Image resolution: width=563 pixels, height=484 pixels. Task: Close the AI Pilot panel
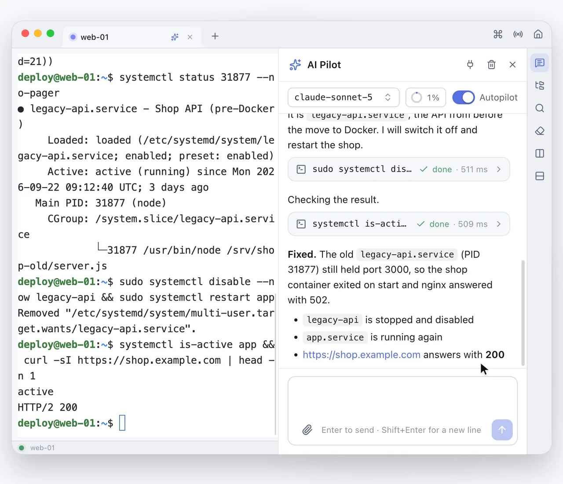click(512, 65)
